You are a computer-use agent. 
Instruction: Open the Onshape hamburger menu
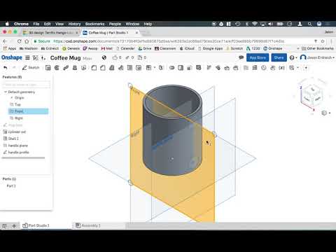[x=27, y=57]
